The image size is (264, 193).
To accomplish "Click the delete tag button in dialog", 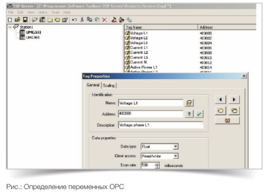I will pyautogui.click(x=227, y=120).
